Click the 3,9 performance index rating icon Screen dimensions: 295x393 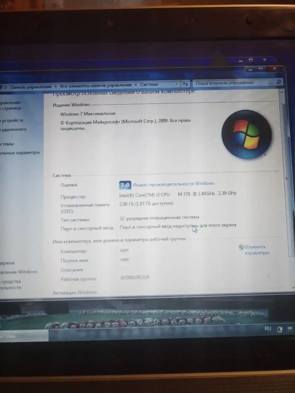pyautogui.click(x=124, y=185)
